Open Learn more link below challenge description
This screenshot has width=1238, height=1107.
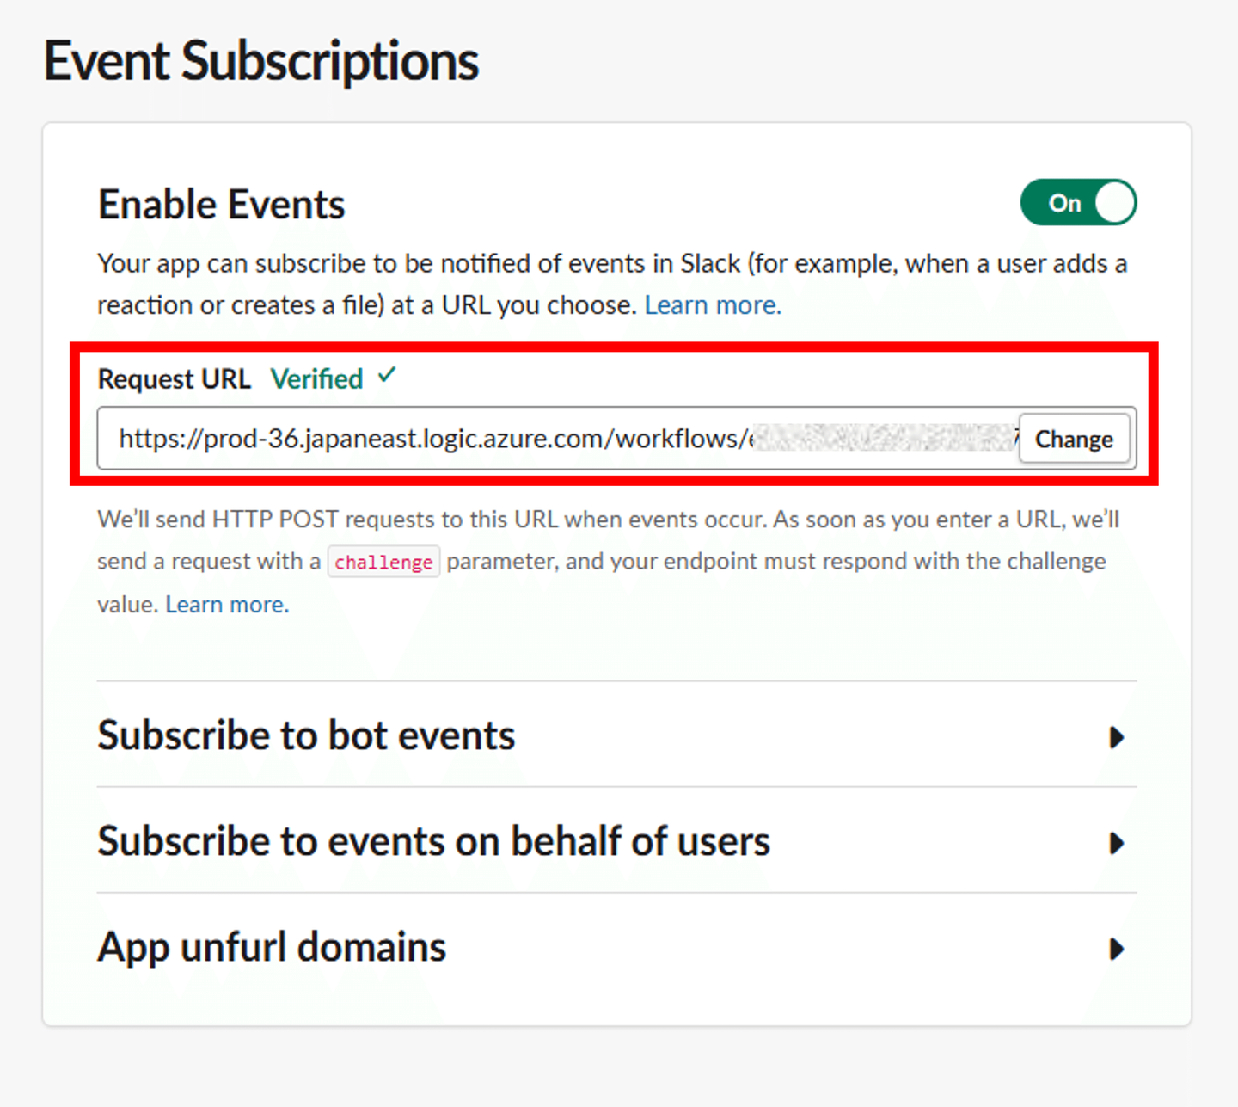tap(227, 605)
